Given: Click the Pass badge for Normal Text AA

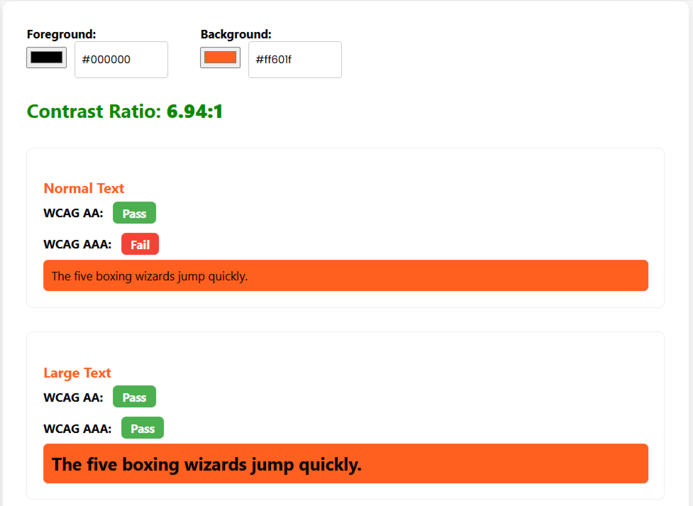Looking at the screenshot, I should (x=134, y=213).
